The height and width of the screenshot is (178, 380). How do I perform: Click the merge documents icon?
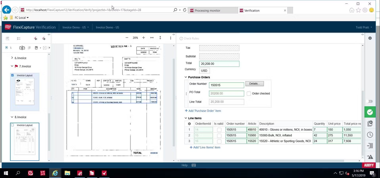pos(22,48)
